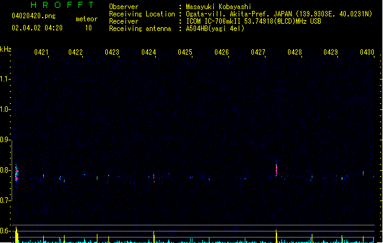
Task: Click the 0422 time marker
Action: [76, 52]
